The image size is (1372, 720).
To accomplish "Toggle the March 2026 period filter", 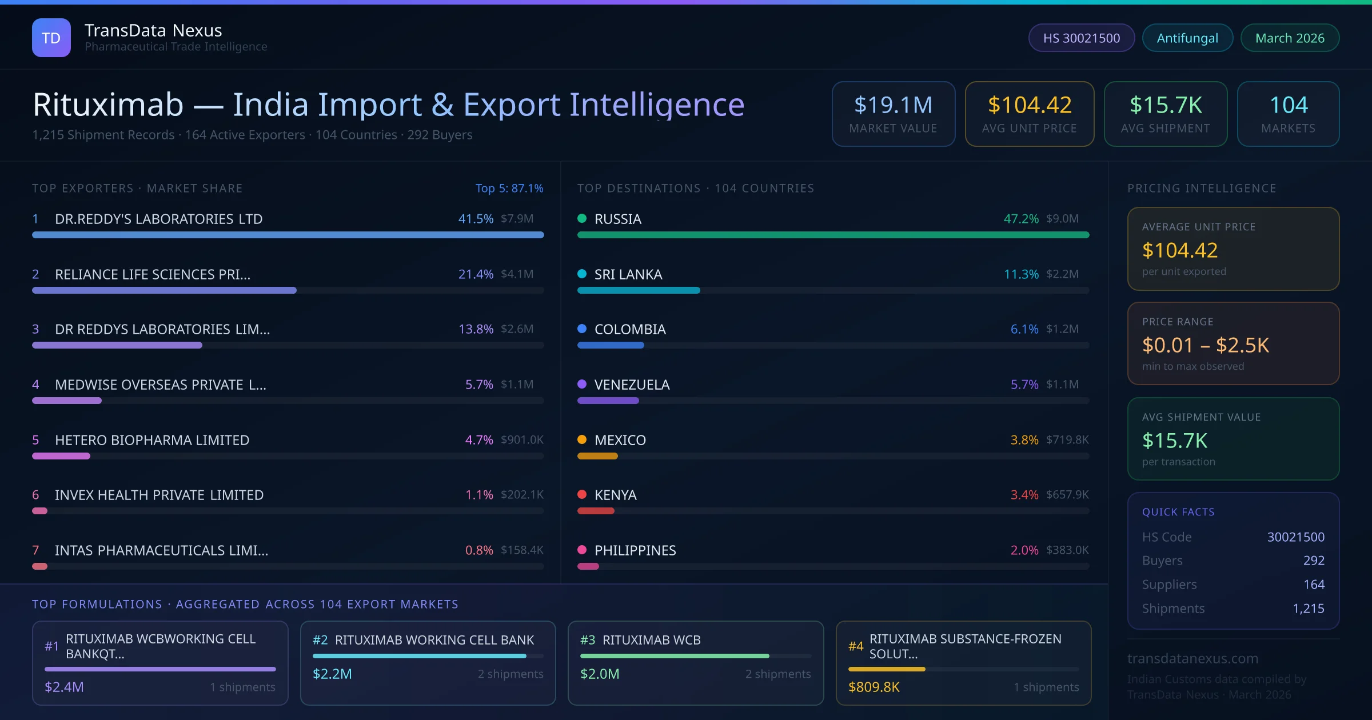I will point(1290,37).
